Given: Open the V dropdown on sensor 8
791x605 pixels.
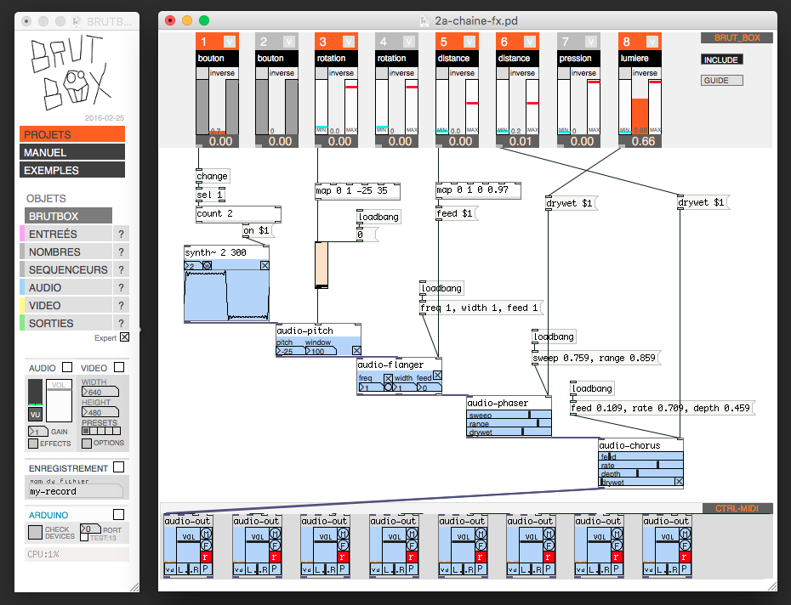Looking at the screenshot, I should (x=652, y=42).
